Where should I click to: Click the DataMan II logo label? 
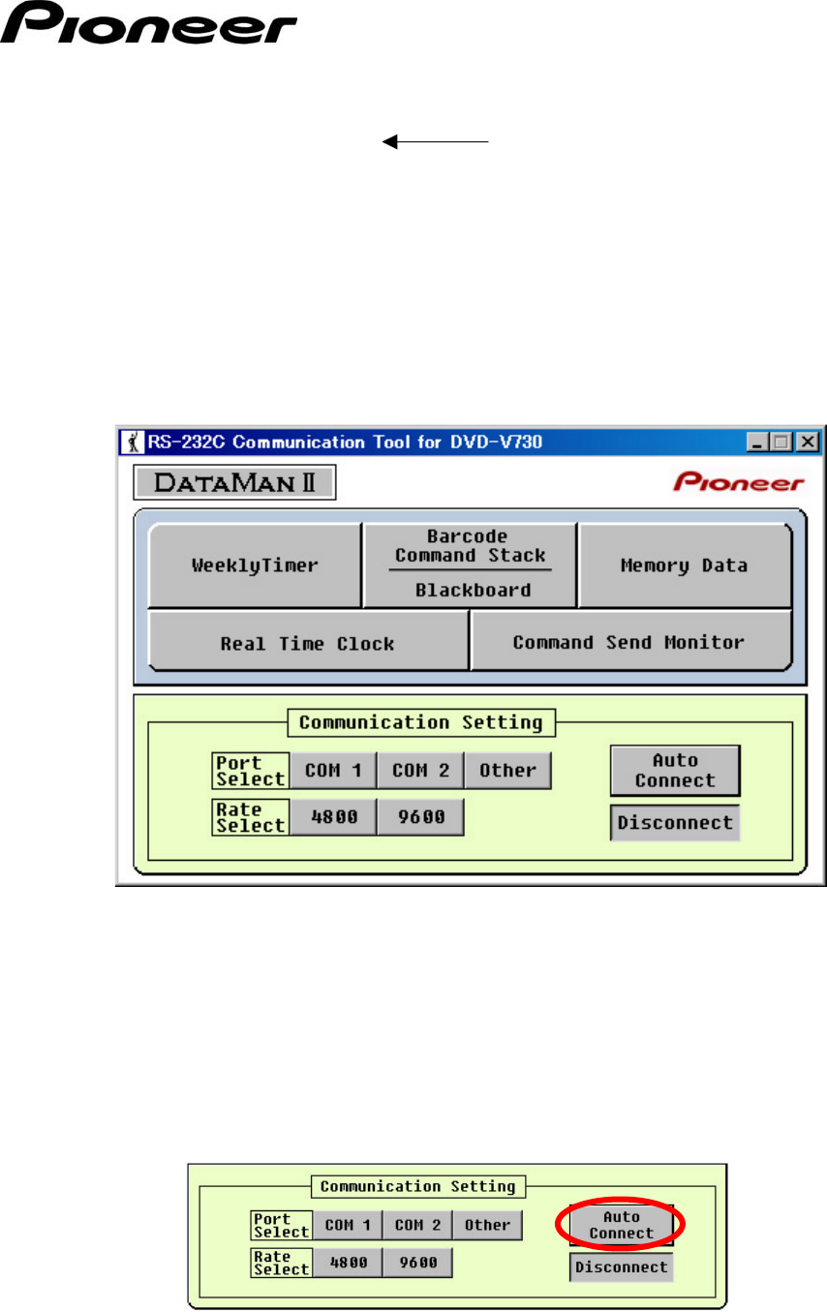[x=233, y=482]
